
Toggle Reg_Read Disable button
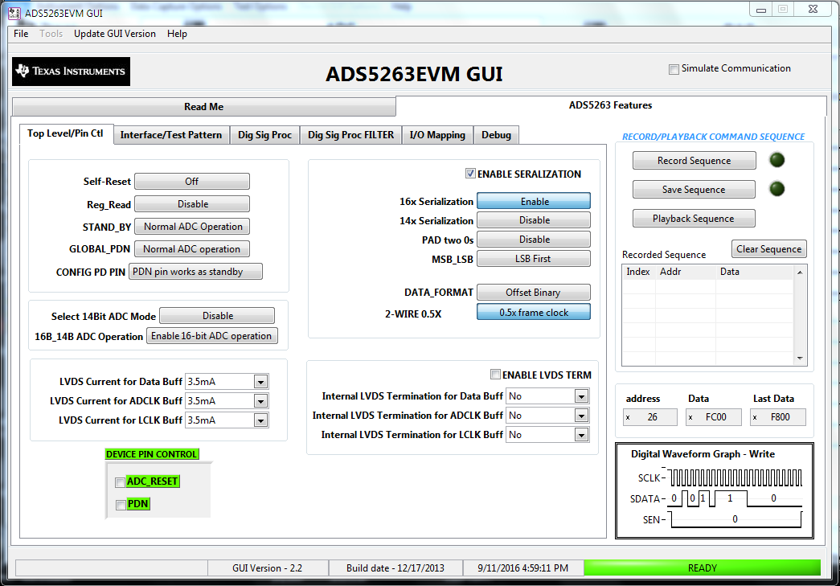click(192, 204)
